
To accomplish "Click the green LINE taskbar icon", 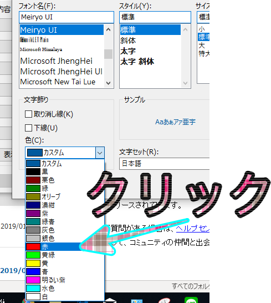I will 191,300.
